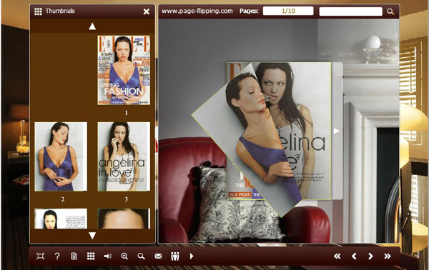Click the search magnifier icon at top right

(x=390, y=11)
